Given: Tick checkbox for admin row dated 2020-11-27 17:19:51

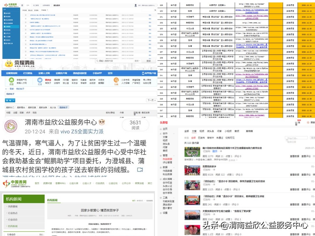Looking at the screenshot, I should pyautogui.click(x=25, y=37).
